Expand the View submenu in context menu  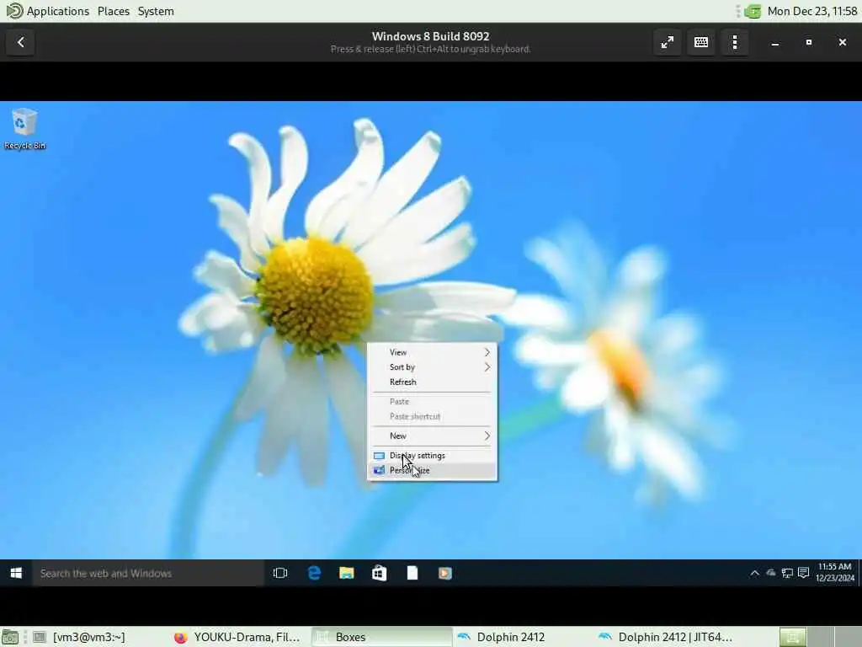(x=432, y=352)
